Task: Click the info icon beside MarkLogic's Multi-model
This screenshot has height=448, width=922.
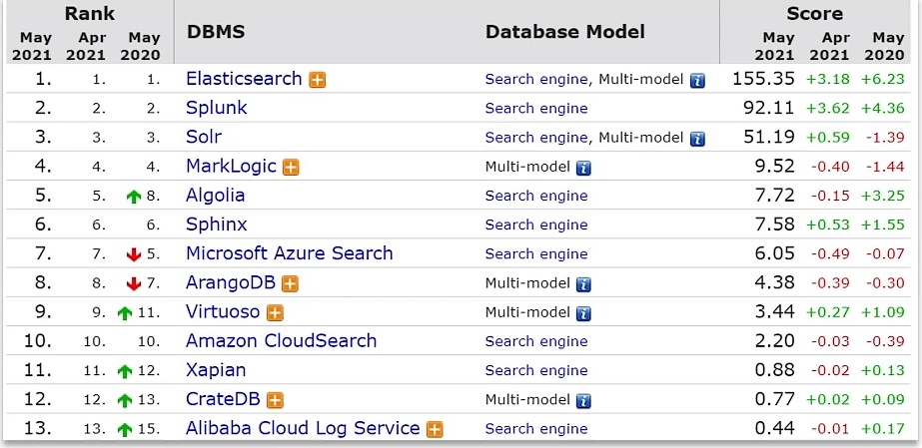Action: 582,168
